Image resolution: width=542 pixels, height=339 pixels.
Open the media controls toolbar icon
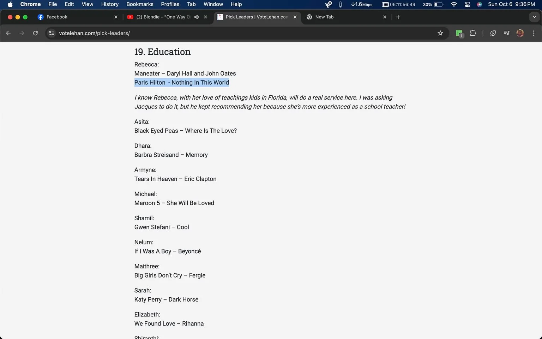tap(506, 33)
